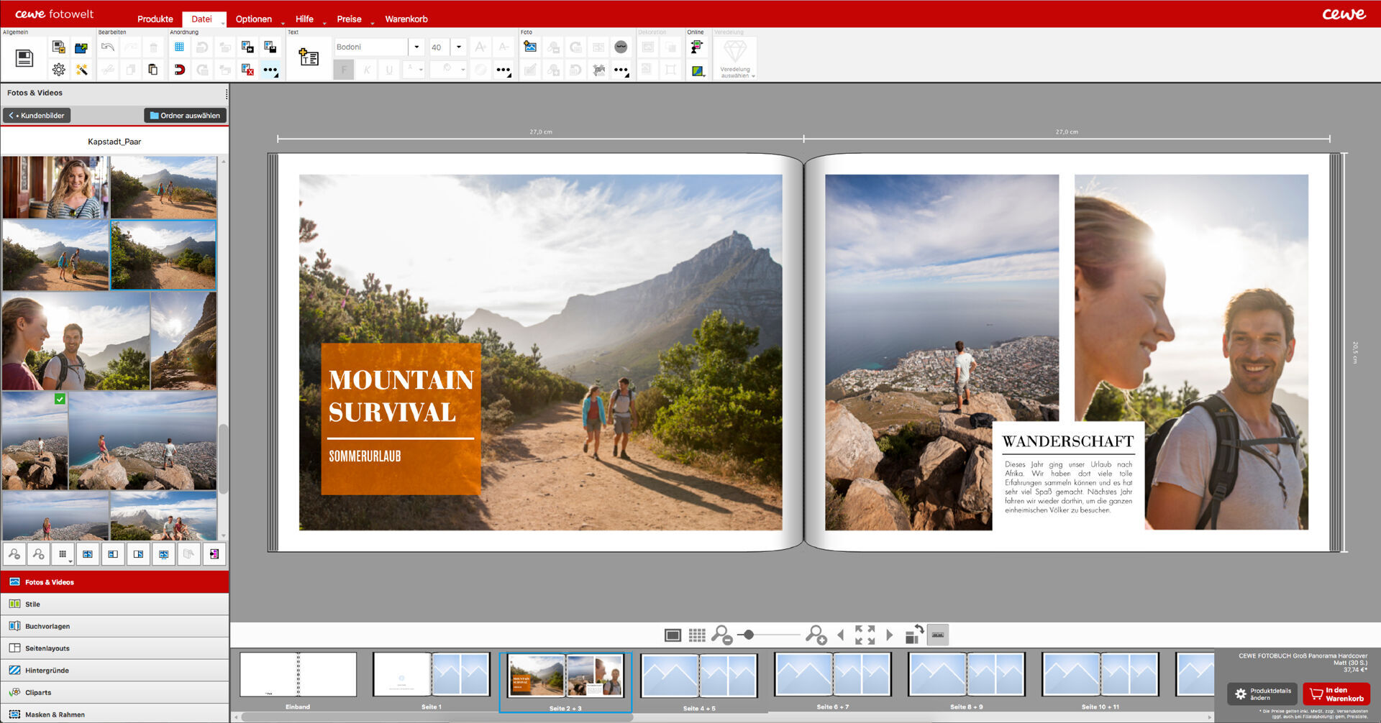The height and width of the screenshot is (723, 1381).
Task: Click the zoom in magnifier below the canvas
Action: tap(816, 635)
